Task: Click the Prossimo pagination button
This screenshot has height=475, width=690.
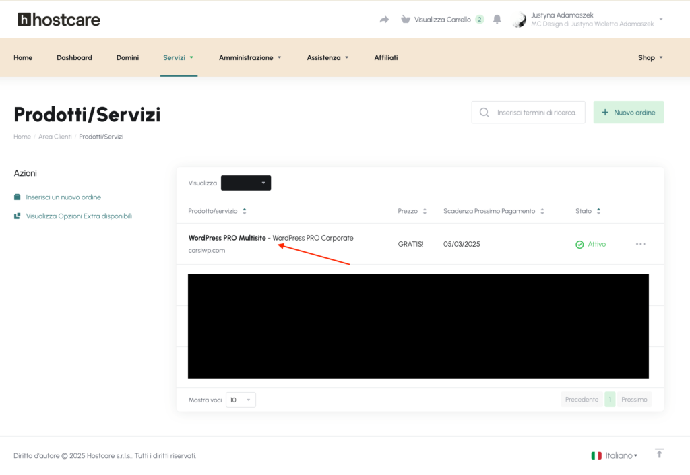Action: click(634, 400)
